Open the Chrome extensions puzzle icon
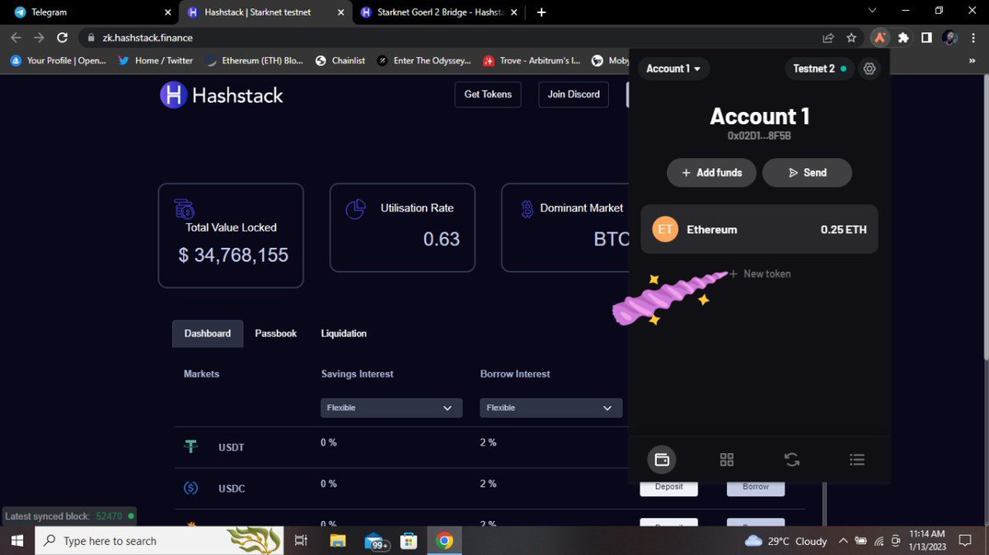The width and height of the screenshot is (989, 555). pyautogui.click(x=903, y=38)
